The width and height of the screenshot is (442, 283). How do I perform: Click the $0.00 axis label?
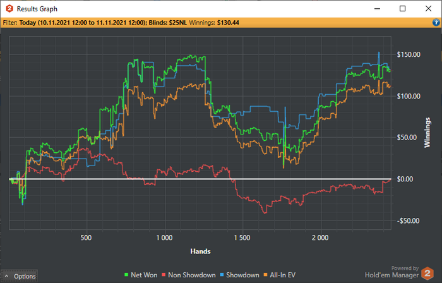[405, 179]
